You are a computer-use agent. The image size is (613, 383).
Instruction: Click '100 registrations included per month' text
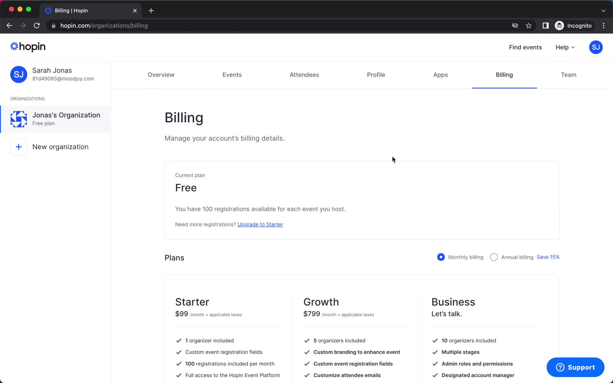(x=230, y=364)
